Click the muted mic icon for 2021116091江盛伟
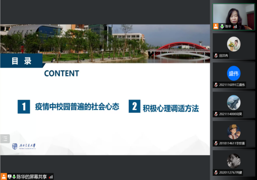The width and height of the screenshot is (257, 180). 216,85
